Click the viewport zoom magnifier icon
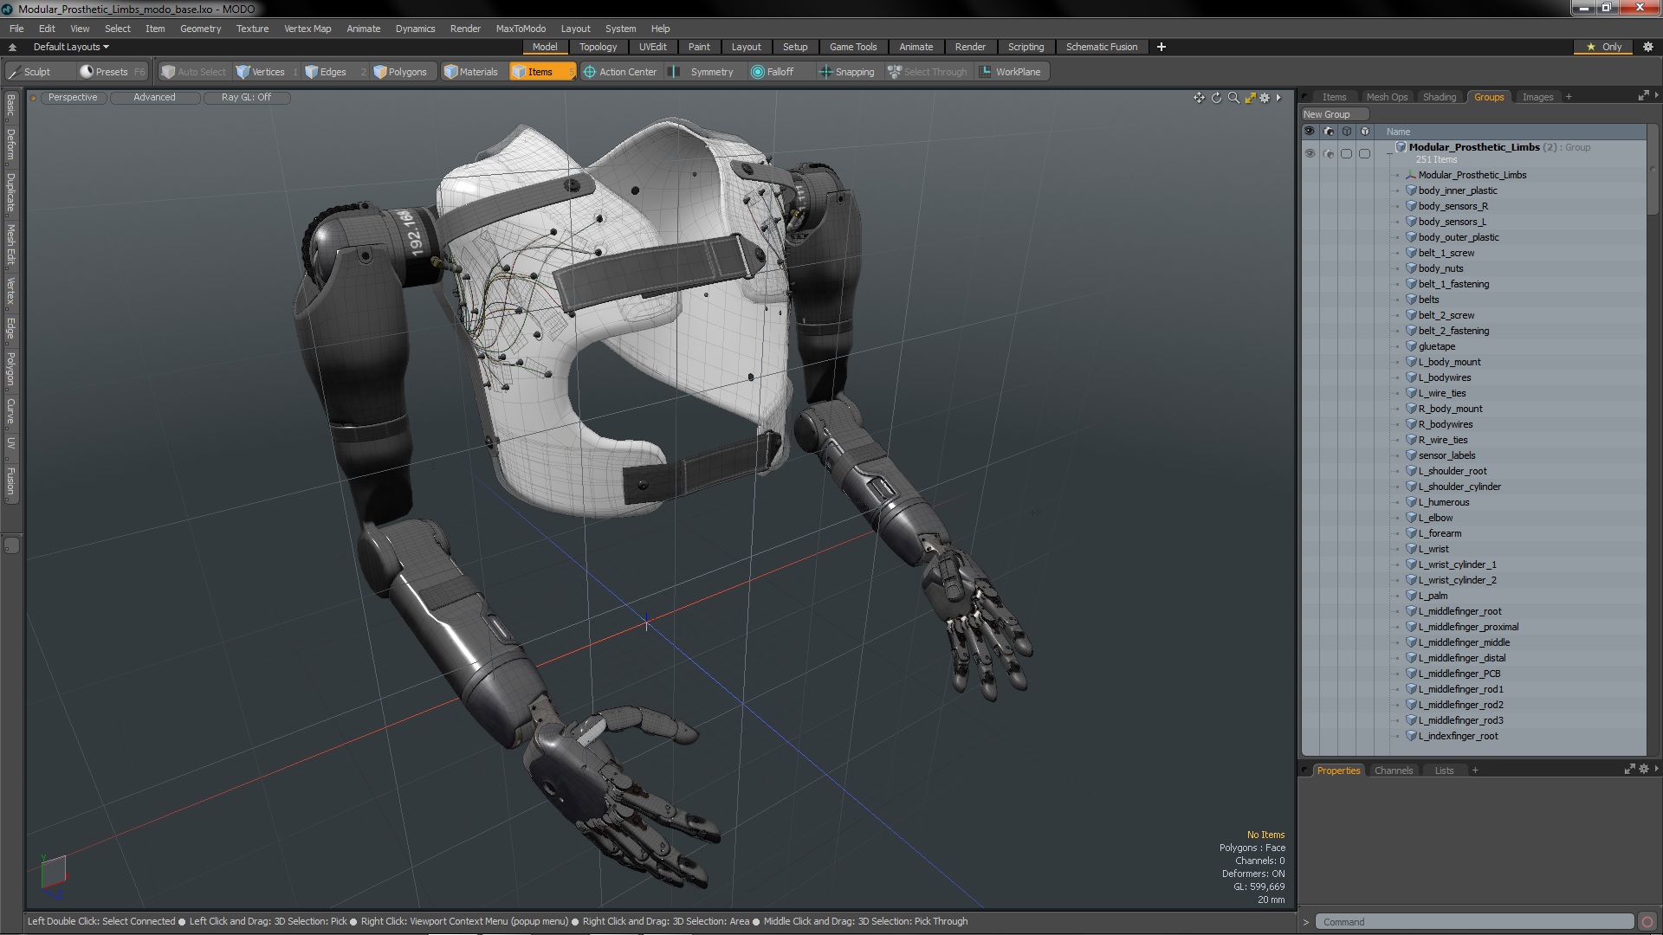Image resolution: width=1663 pixels, height=935 pixels. (x=1233, y=98)
